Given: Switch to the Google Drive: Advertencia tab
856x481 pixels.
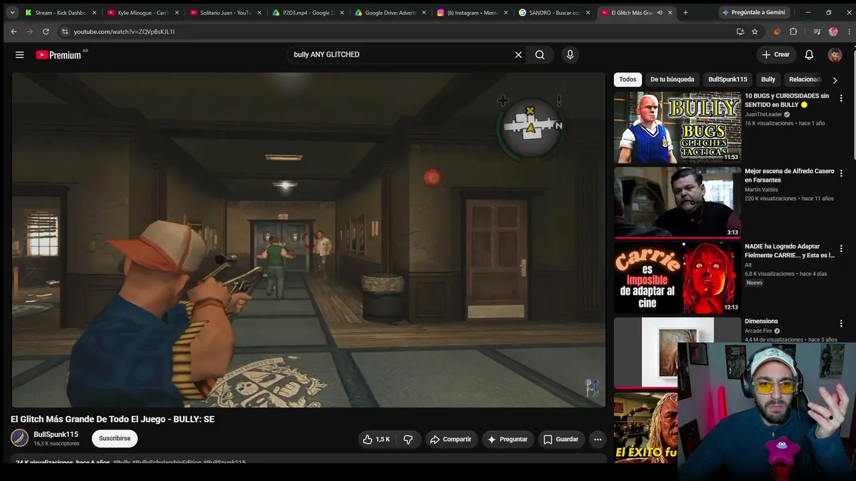Looking at the screenshot, I should click(x=390, y=13).
